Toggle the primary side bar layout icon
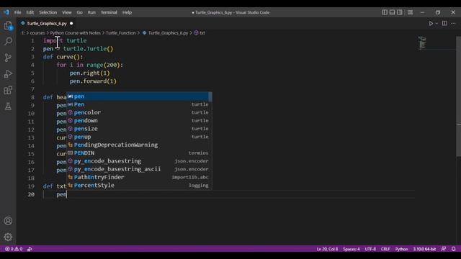This screenshot has width=461, height=259. click(385, 12)
